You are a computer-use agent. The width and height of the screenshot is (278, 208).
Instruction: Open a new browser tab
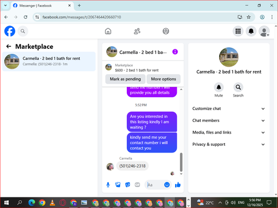[x=79, y=6]
